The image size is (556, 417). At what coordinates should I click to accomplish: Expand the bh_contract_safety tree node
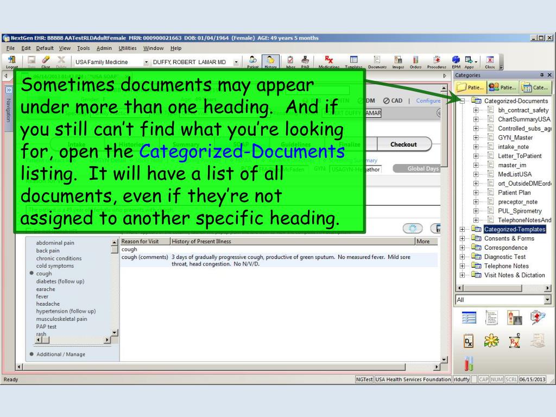tap(476, 110)
